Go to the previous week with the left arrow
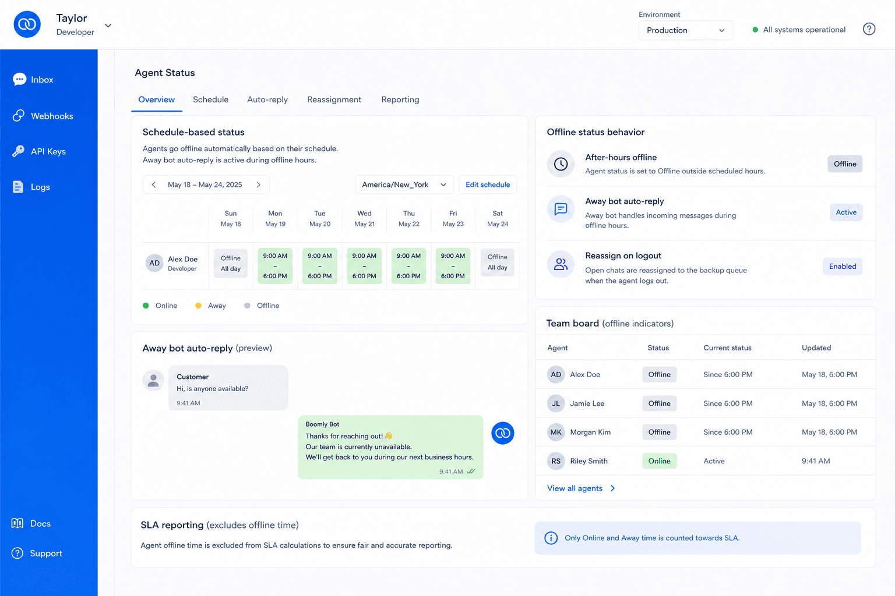This screenshot has width=895, height=596. pos(154,185)
